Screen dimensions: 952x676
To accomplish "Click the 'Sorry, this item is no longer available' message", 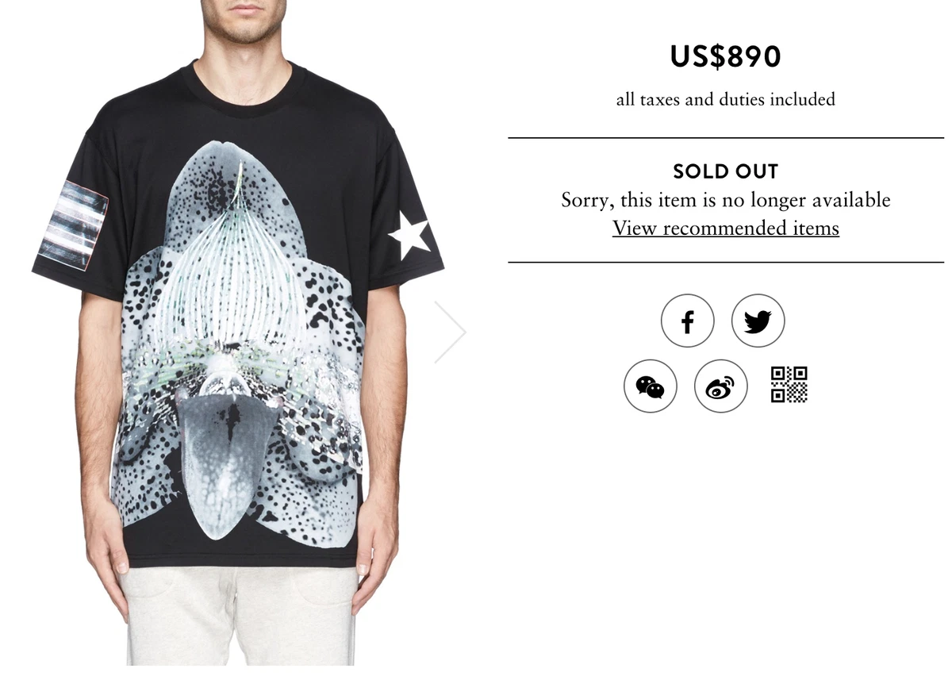I will 726,199.
